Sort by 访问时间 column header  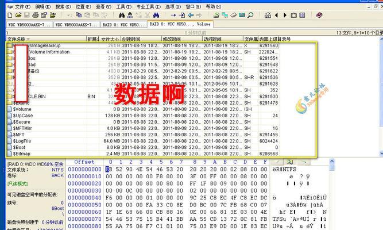tap(223, 39)
